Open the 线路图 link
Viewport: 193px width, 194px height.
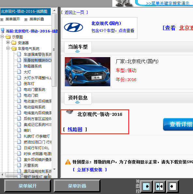tap(75, 129)
